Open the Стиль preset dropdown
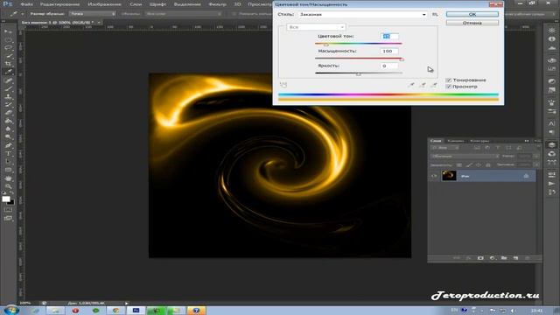 (363, 14)
